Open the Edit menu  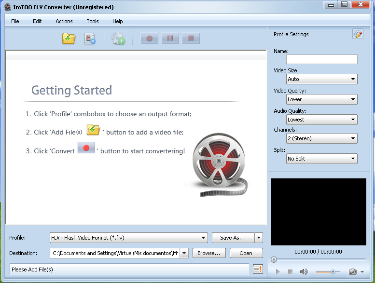37,21
